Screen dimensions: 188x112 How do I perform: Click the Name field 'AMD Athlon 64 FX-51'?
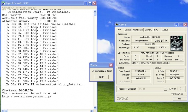[150, 37]
